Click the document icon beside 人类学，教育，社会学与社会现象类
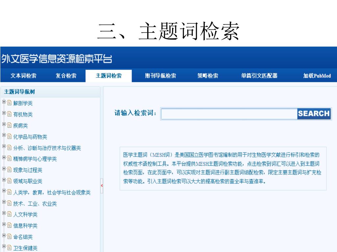 click(10, 192)
